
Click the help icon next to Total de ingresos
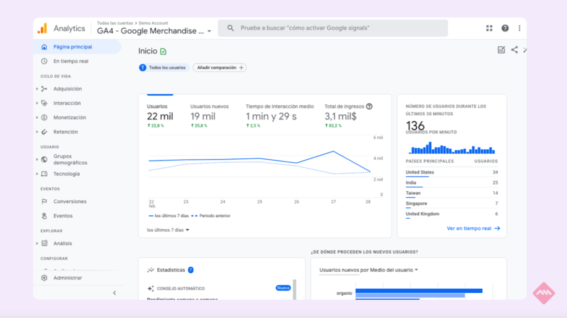369,106
